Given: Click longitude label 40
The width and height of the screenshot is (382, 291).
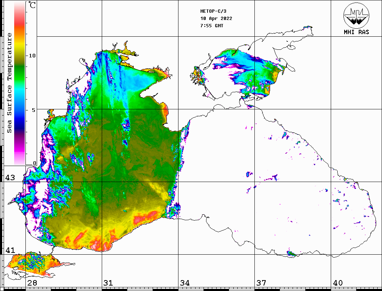Looking at the screenshot, I should [338, 283].
